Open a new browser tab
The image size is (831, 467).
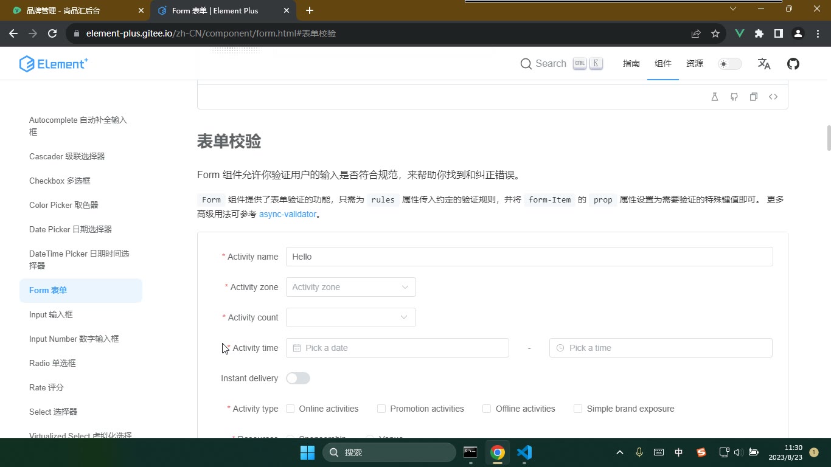pyautogui.click(x=310, y=10)
